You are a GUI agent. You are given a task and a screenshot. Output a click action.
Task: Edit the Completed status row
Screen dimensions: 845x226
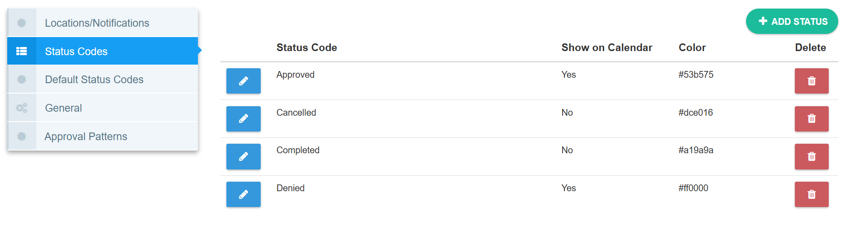[x=243, y=156]
